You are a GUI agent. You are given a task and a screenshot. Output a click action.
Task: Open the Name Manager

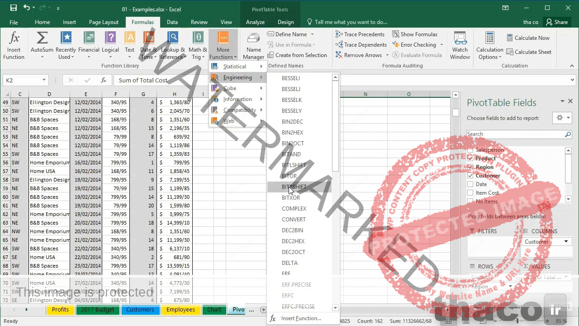click(253, 45)
